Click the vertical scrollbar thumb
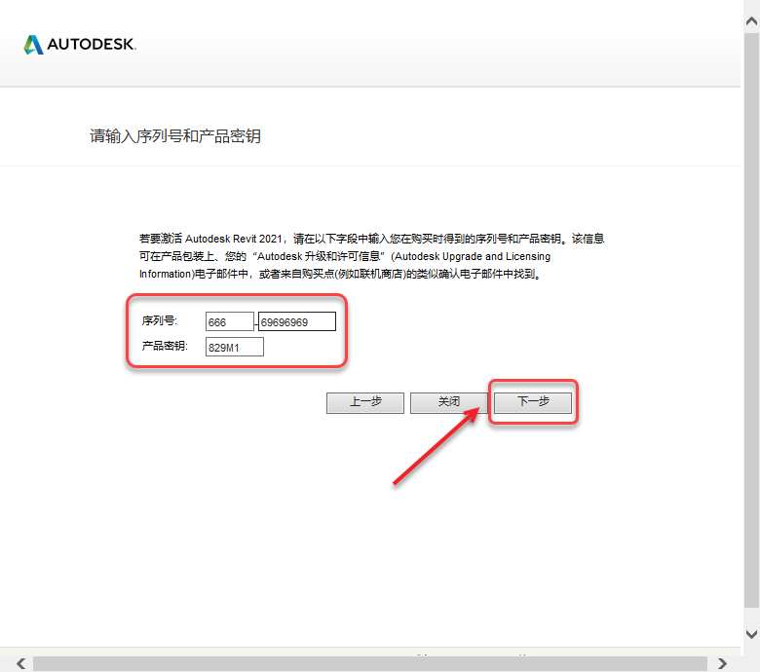The height and width of the screenshot is (672, 760). click(x=752, y=319)
